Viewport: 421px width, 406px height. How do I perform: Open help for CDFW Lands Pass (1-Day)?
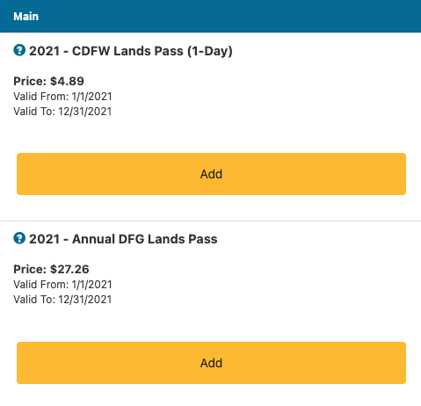[x=19, y=50]
